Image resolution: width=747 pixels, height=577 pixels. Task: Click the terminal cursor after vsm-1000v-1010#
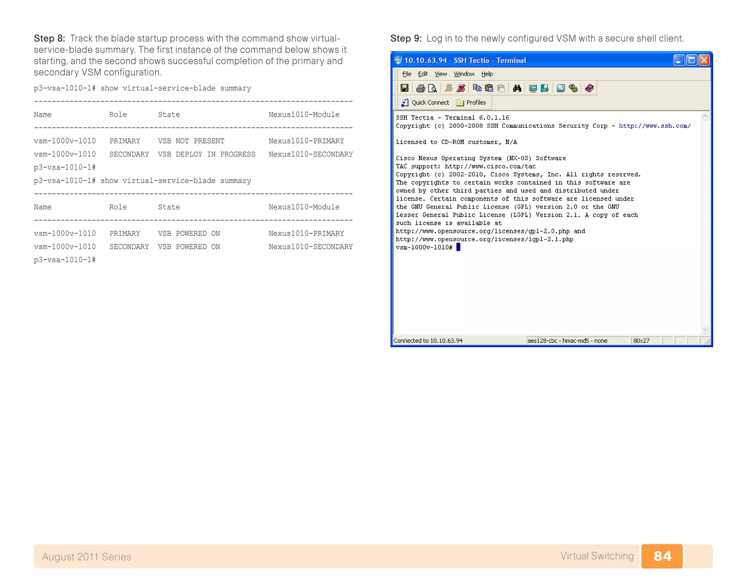click(x=458, y=247)
